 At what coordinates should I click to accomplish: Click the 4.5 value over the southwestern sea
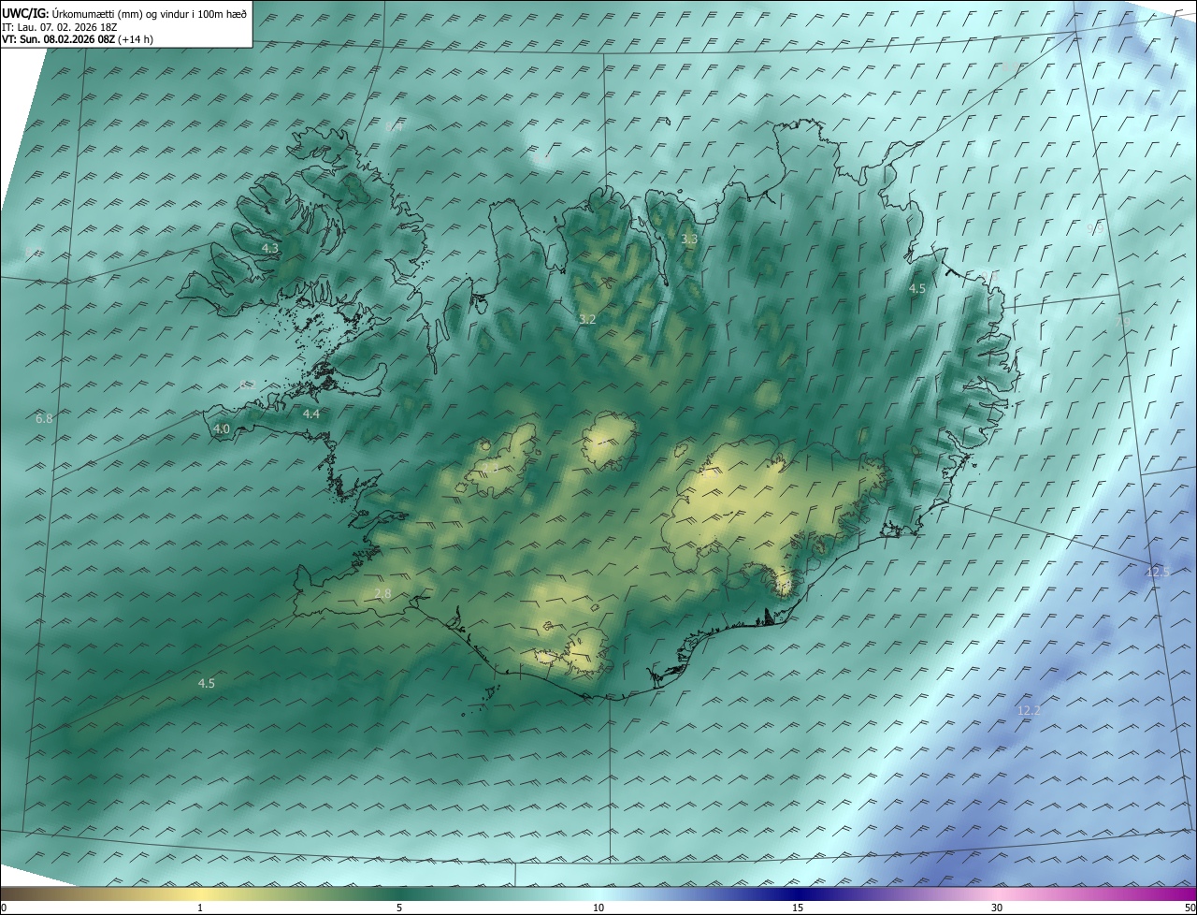(207, 684)
